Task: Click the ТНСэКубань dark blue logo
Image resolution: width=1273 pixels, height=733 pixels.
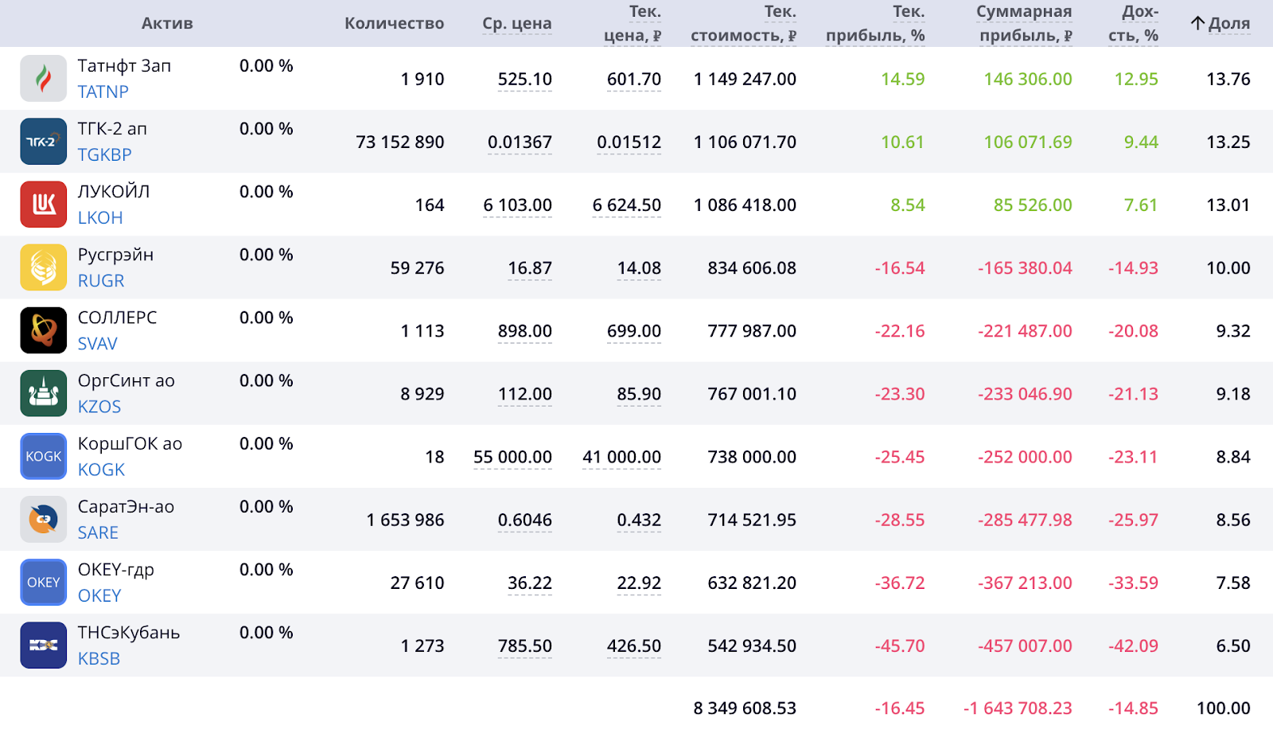Action: pyautogui.click(x=43, y=645)
